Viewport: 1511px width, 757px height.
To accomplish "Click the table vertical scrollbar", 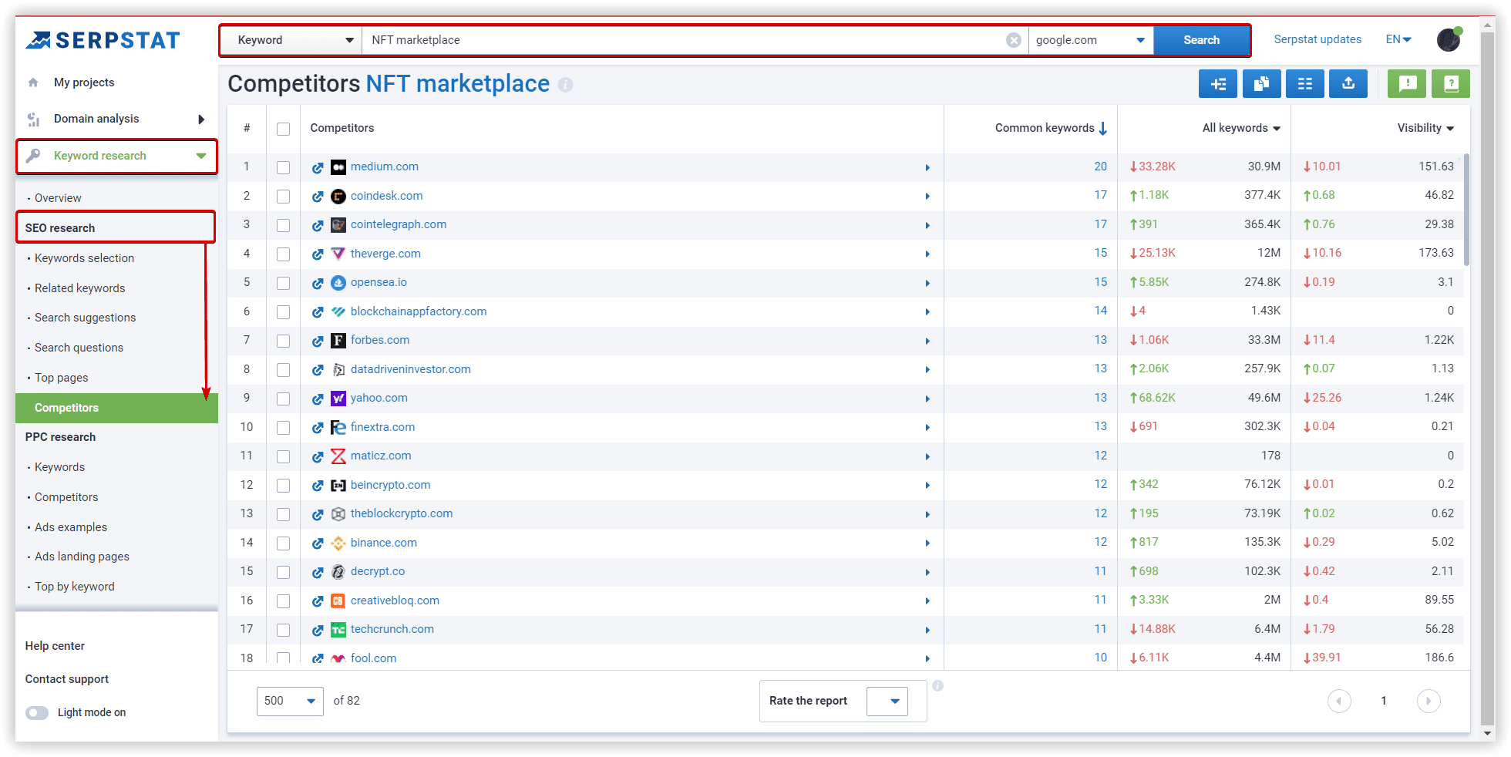I will [x=1466, y=210].
